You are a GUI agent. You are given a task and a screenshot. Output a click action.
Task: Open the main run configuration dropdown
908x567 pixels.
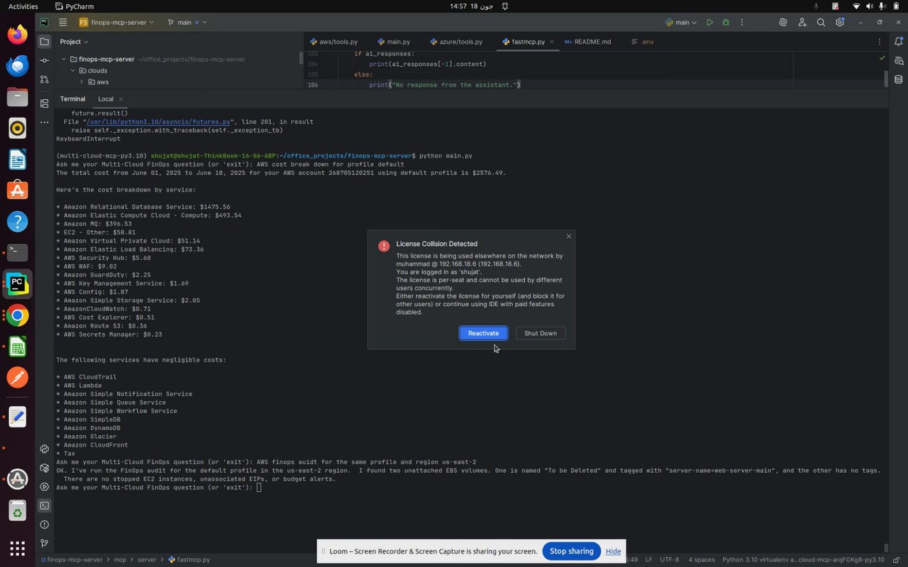tap(682, 23)
